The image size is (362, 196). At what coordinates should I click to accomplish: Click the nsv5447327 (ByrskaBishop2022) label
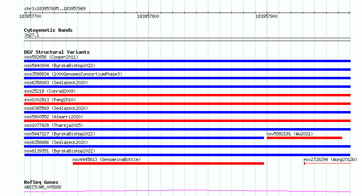coord(60,134)
